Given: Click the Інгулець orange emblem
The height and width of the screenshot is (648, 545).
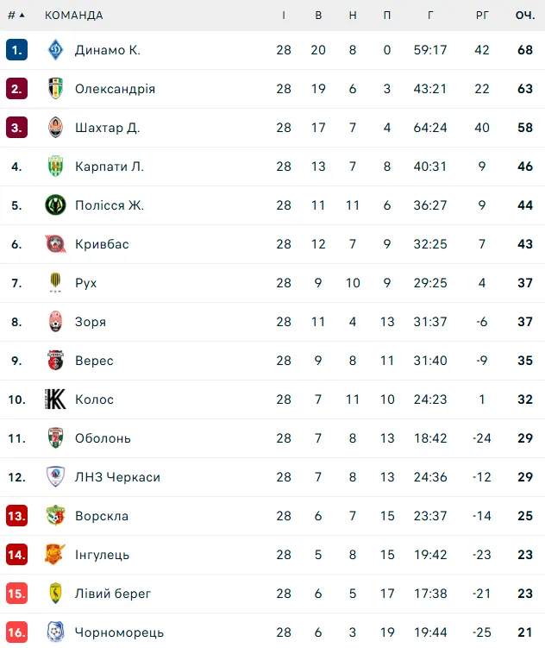Looking at the screenshot, I should [x=55, y=554].
